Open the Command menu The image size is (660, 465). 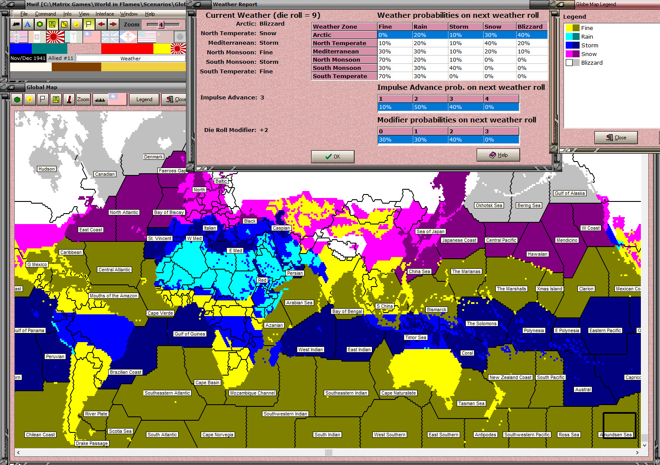pos(45,14)
